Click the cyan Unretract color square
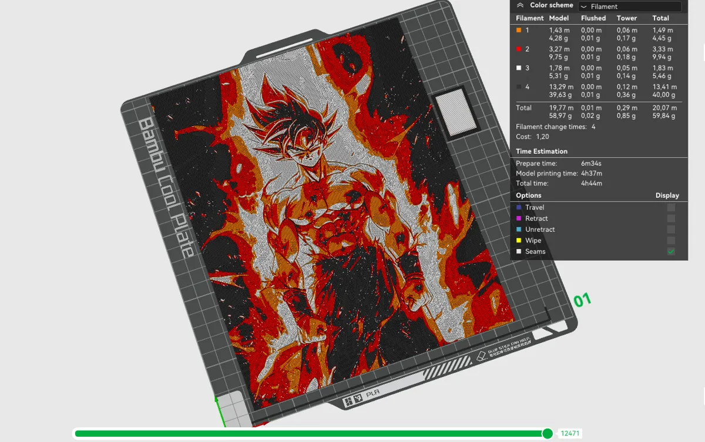This screenshot has height=442, width=705. click(x=519, y=230)
